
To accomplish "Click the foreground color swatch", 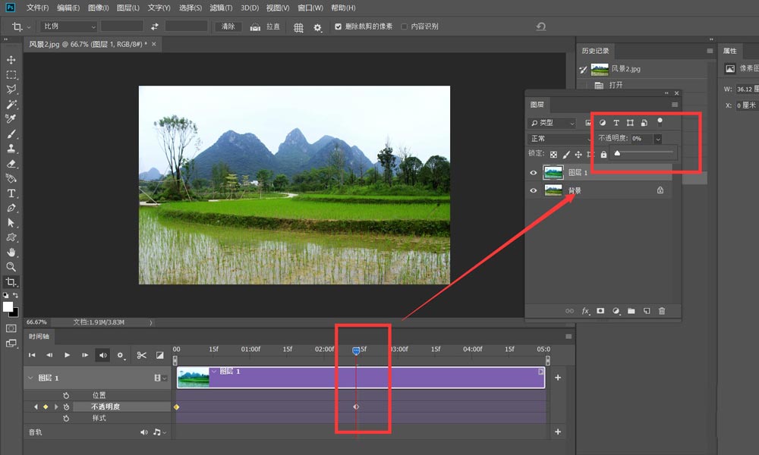I will (x=8, y=307).
